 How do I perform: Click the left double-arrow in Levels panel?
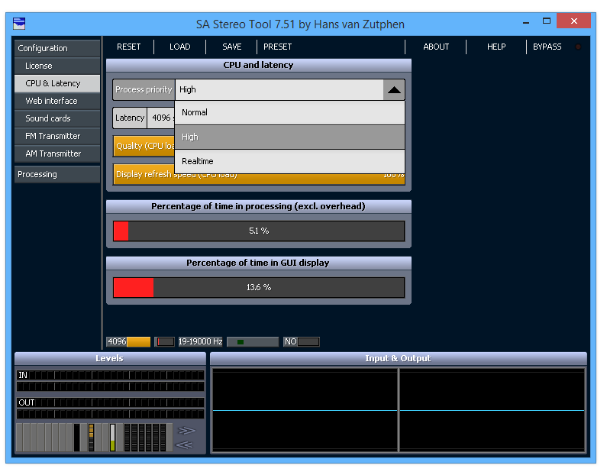click(x=186, y=444)
